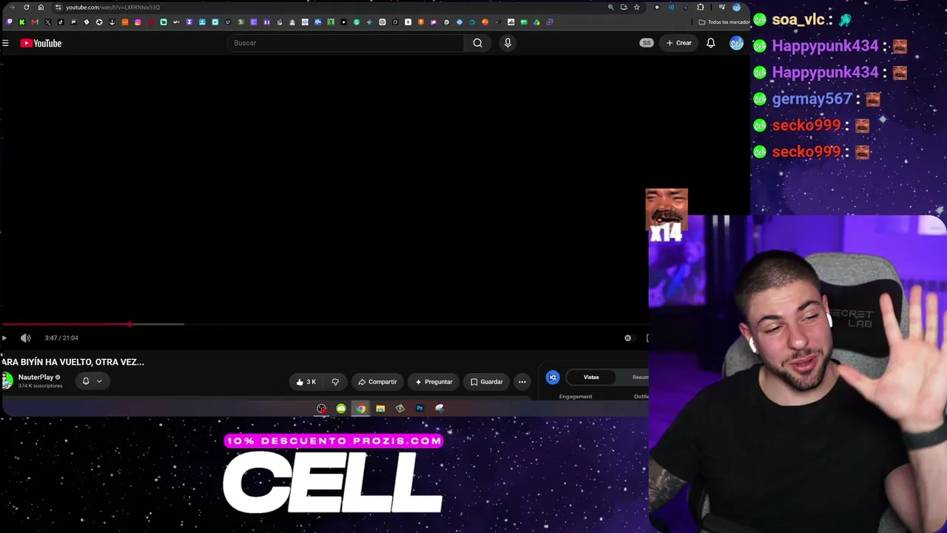Open the more actions three-dot menu
The height and width of the screenshot is (533, 947).
pos(522,382)
